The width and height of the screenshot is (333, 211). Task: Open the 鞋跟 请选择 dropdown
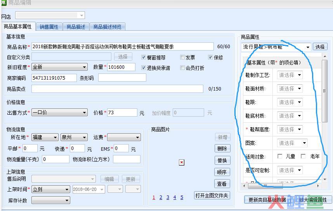tap(290, 102)
